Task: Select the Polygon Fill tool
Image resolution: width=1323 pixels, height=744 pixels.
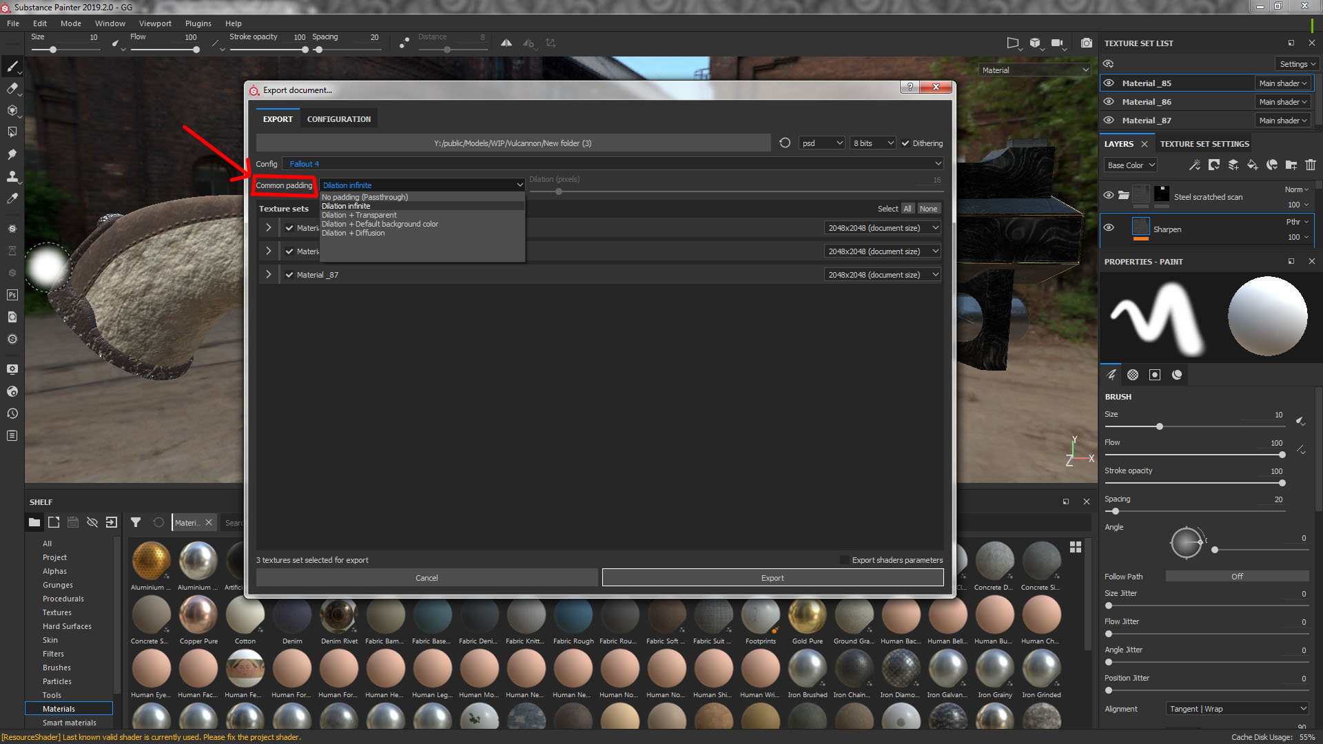Action: pos(12,132)
